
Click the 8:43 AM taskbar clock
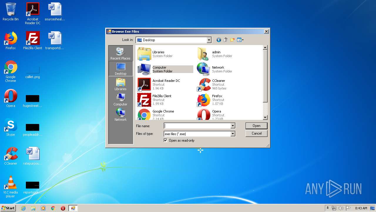pos(361,208)
